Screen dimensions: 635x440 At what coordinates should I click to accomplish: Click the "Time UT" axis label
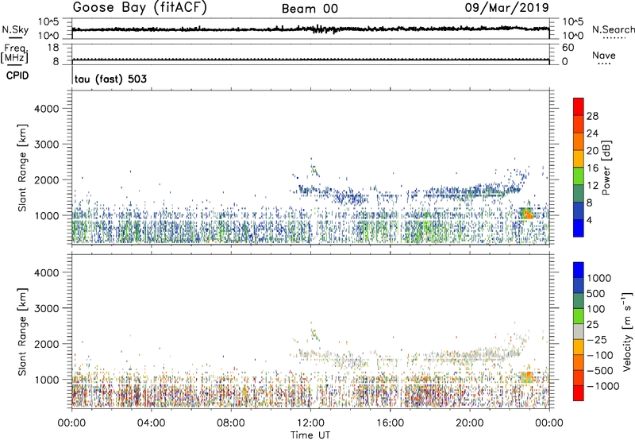point(310,435)
